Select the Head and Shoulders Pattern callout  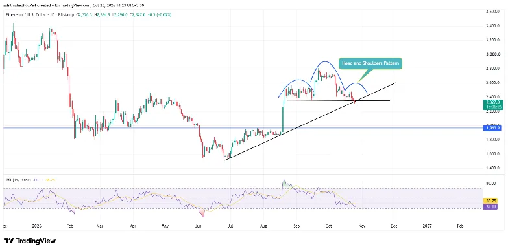coord(370,63)
